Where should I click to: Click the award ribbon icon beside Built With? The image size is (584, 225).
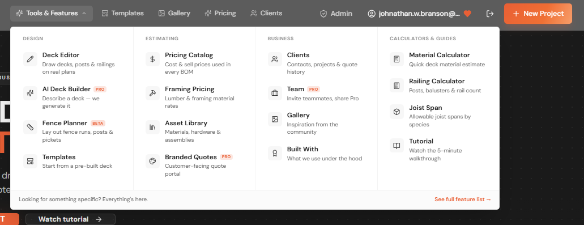(275, 153)
